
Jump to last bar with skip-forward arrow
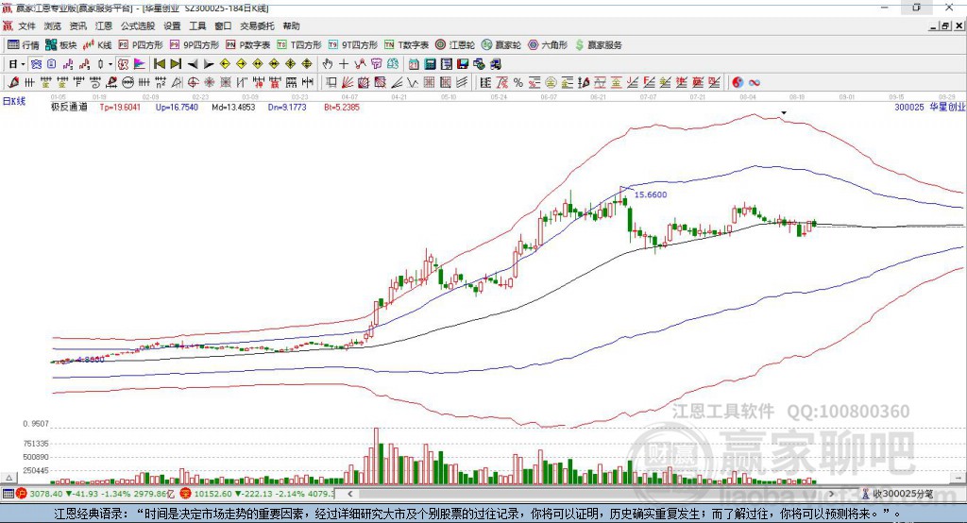pyautogui.click(x=176, y=64)
